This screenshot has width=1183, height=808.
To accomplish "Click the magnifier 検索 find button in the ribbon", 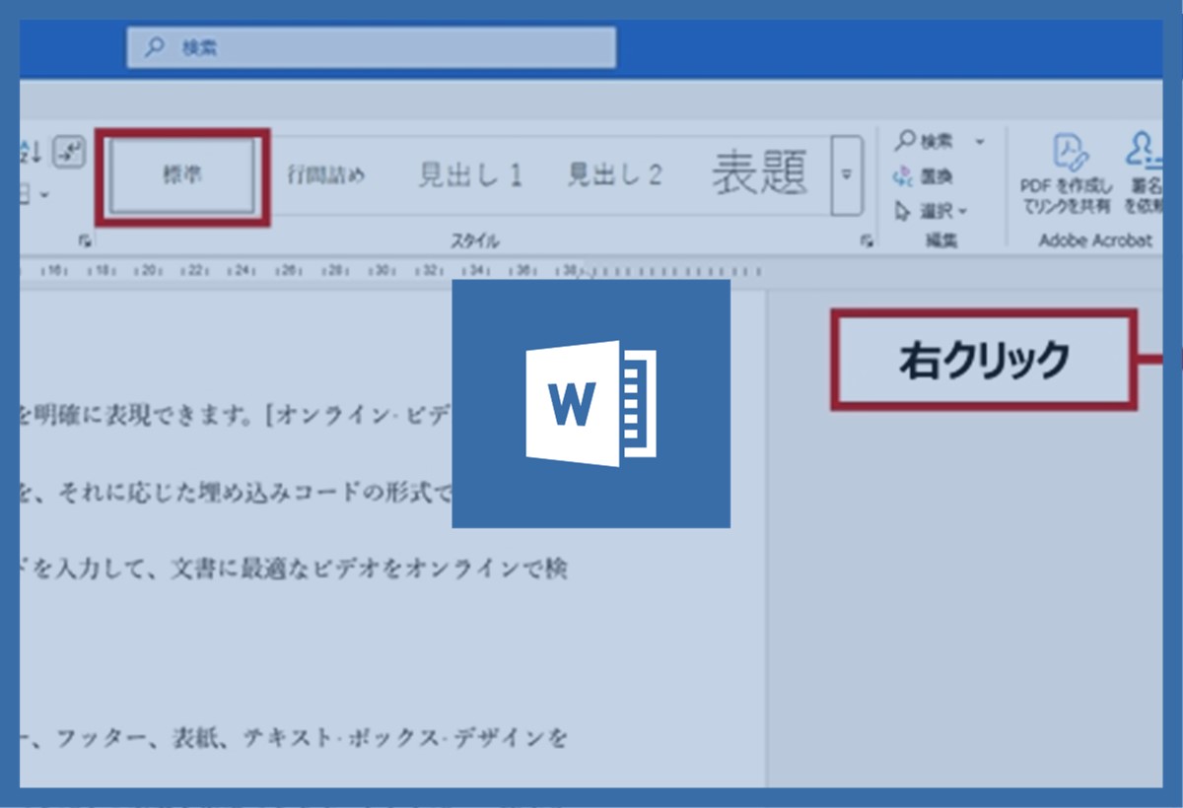I will pyautogui.click(x=925, y=142).
